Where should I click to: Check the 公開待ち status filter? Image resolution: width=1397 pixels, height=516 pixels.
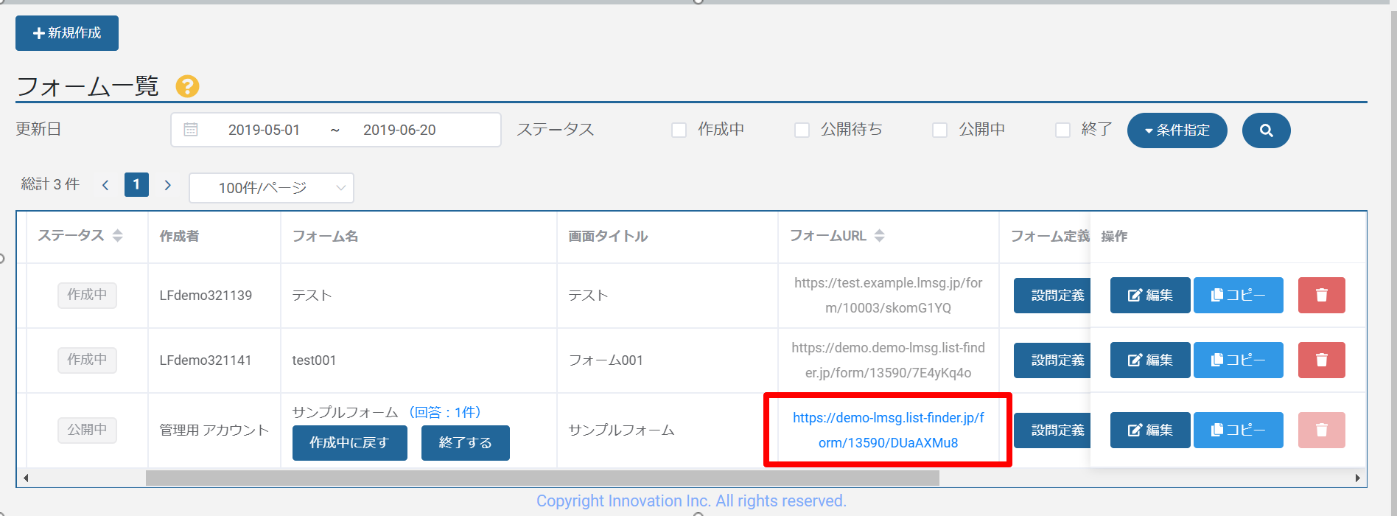coord(802,130)
